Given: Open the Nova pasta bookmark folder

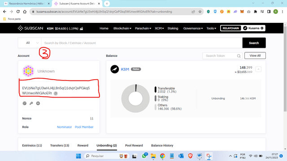Looking at the screenshot, I should 12,19.
